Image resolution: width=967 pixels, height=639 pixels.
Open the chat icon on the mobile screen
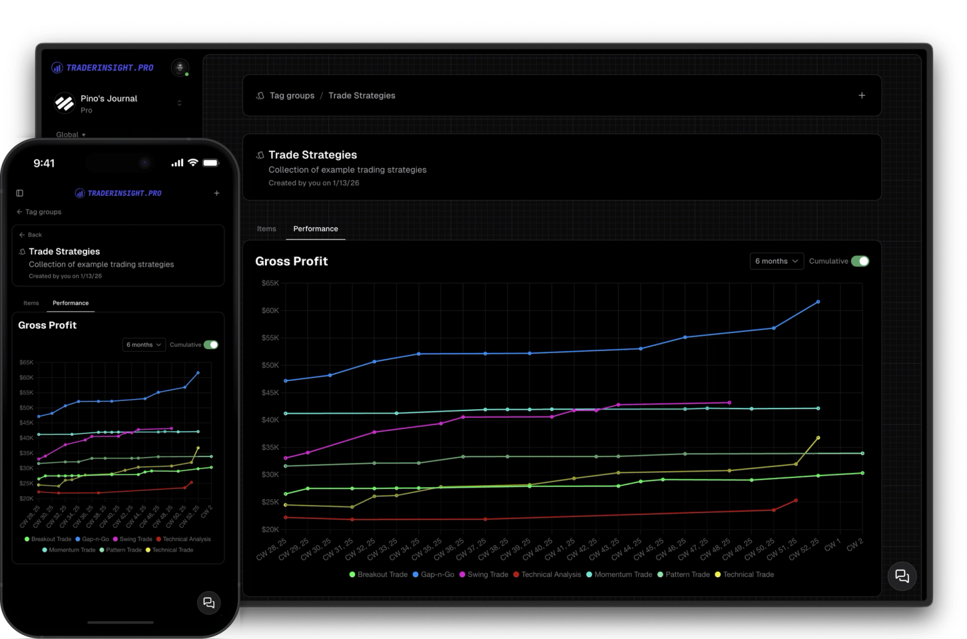(209, 602)
